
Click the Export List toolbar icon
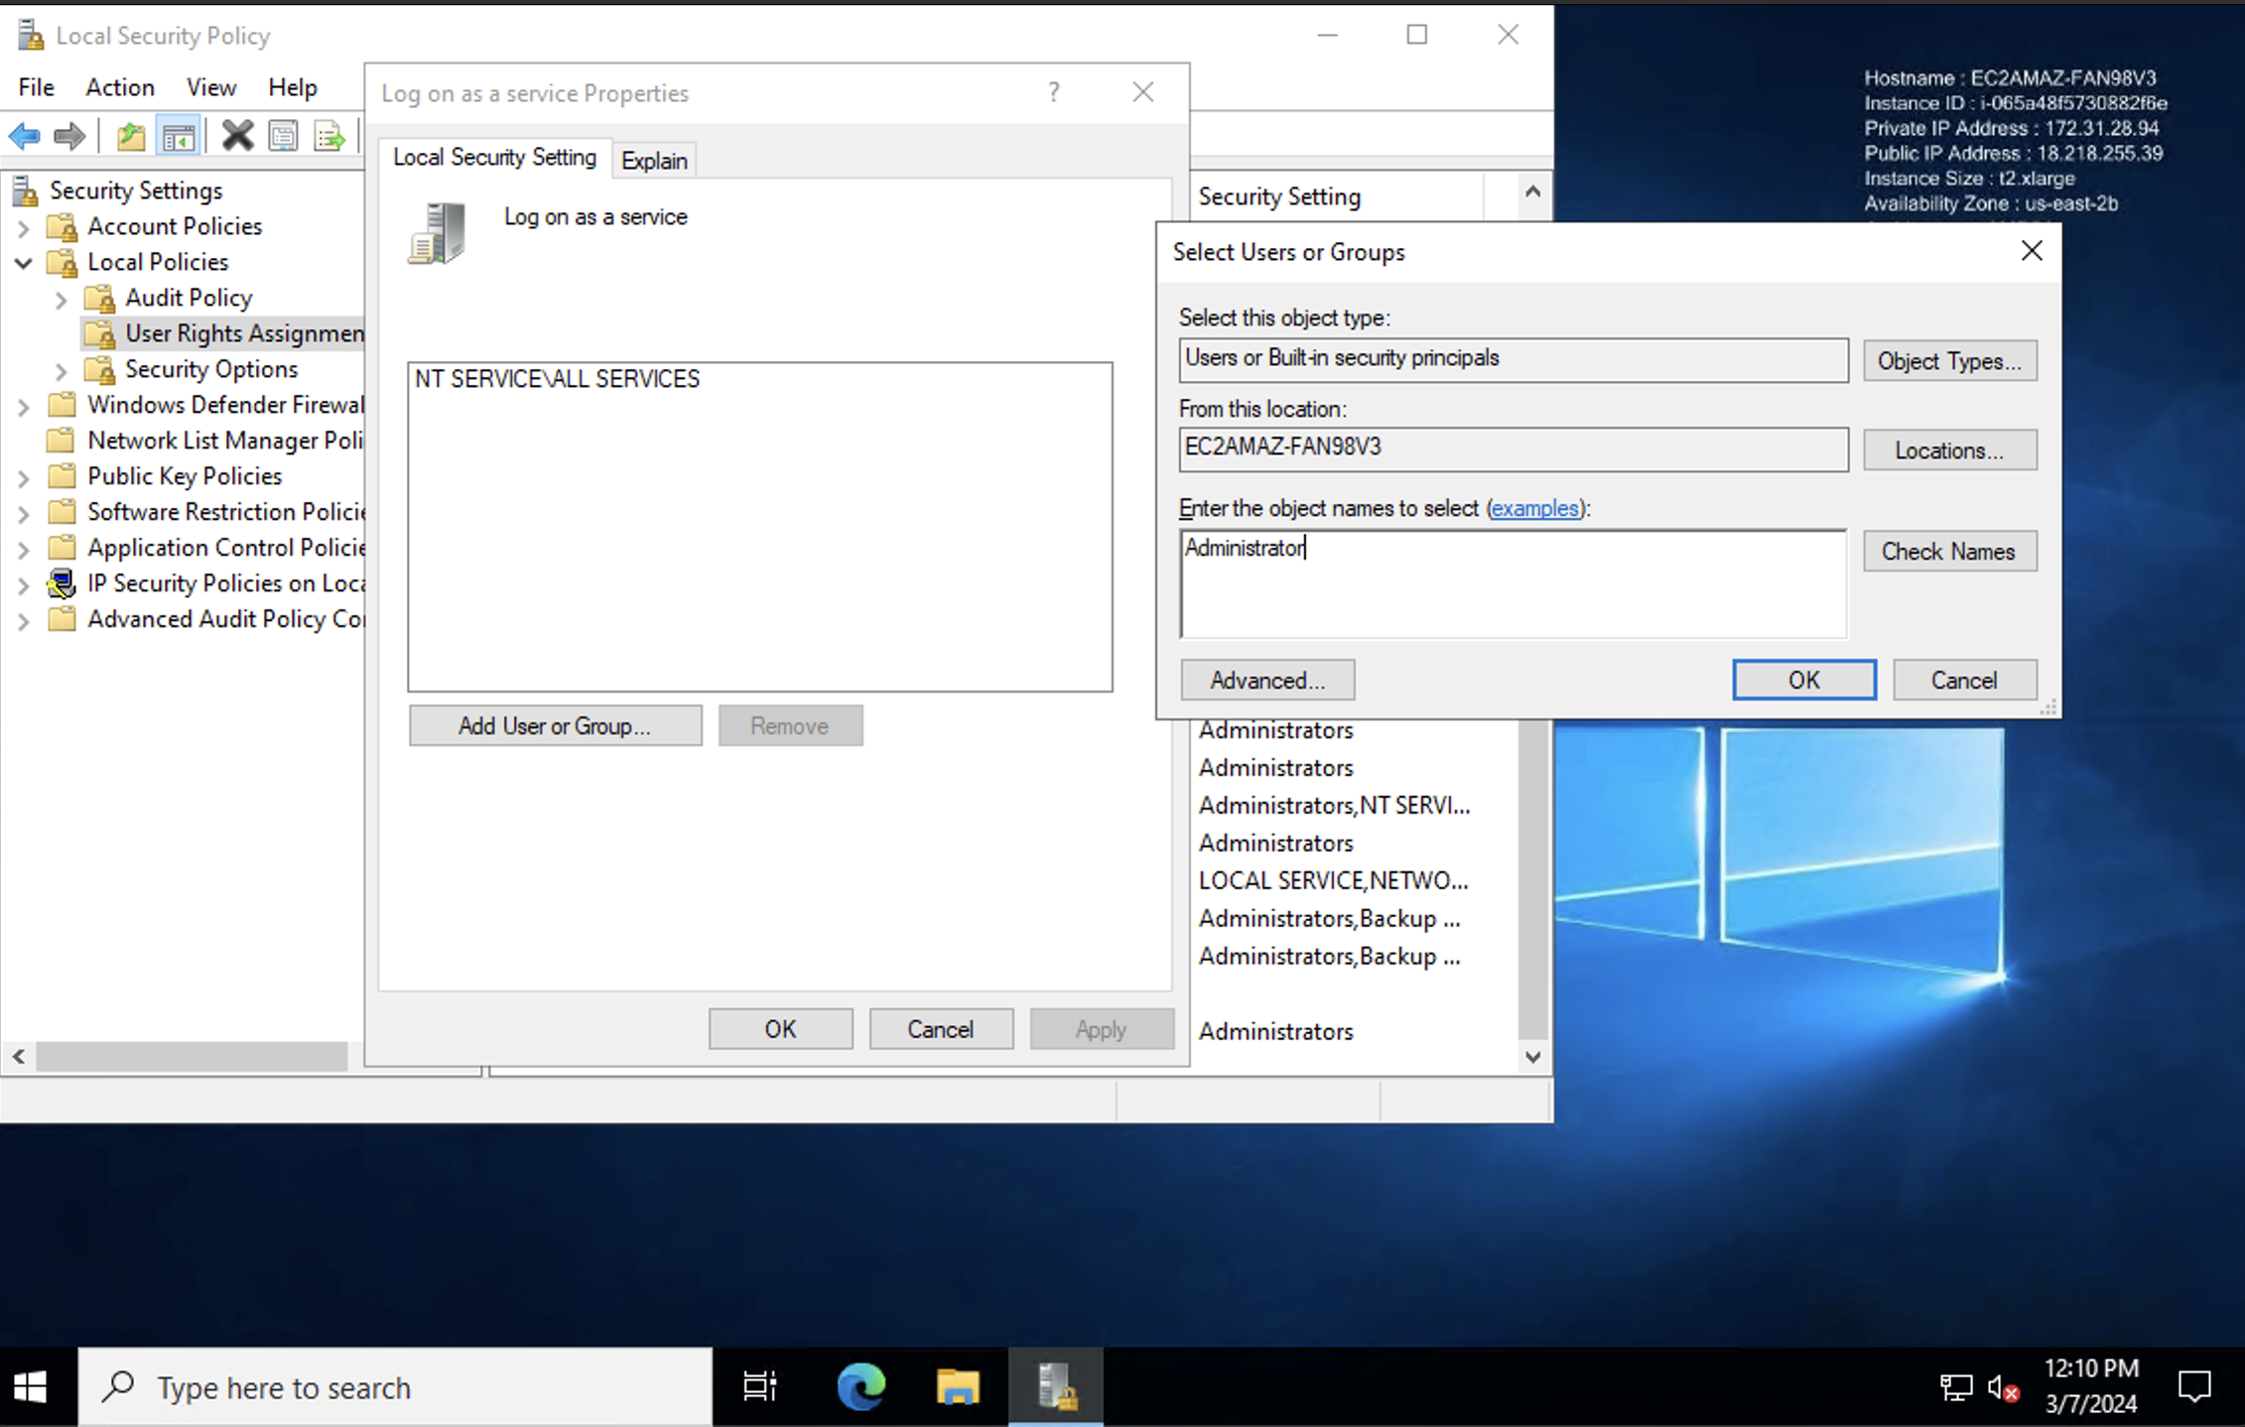[x=329, y=136]
